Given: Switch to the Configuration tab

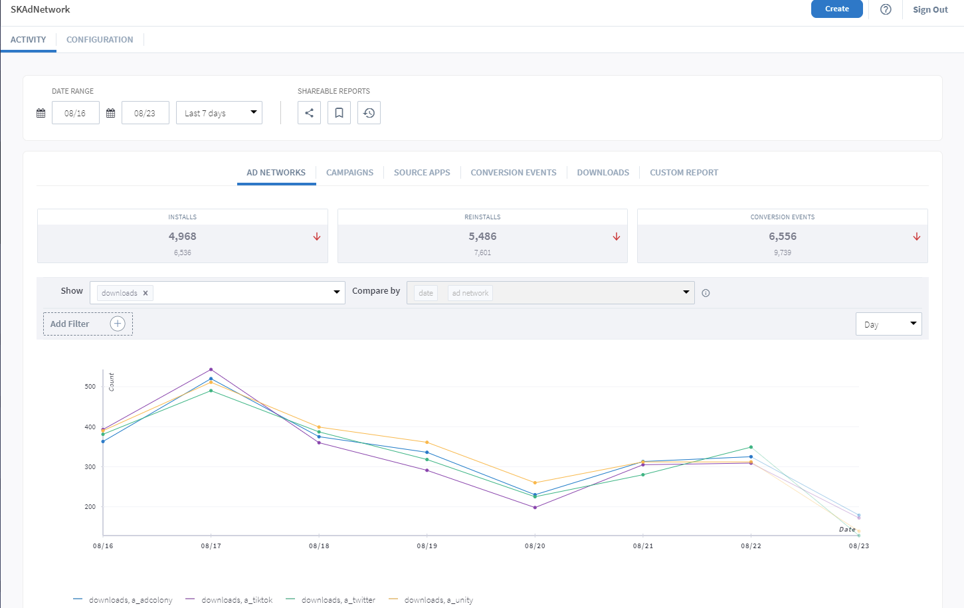Looking at the screenshot, I should tap(100, 40).
